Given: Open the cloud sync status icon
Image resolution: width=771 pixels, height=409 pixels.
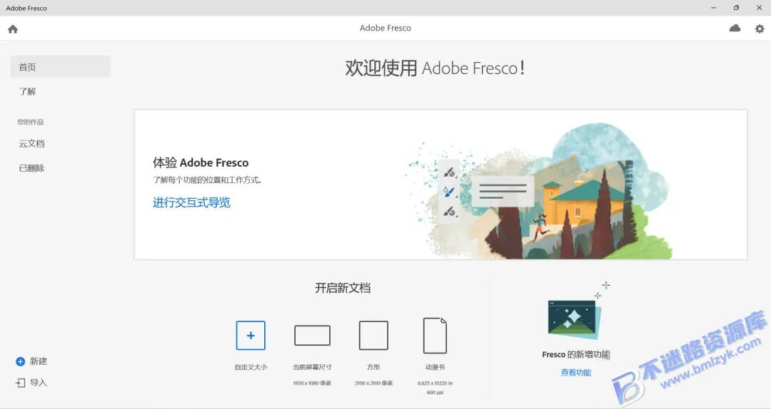Looking at the screenshot, I should tap(735, 29).
